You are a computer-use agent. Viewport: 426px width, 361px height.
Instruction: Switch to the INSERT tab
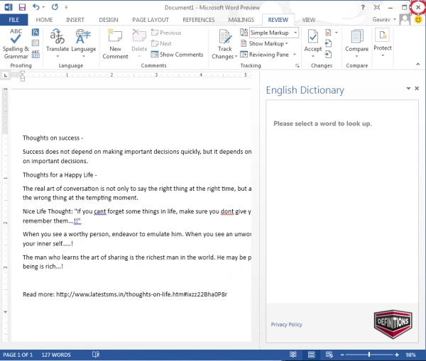tap(75, 20)
